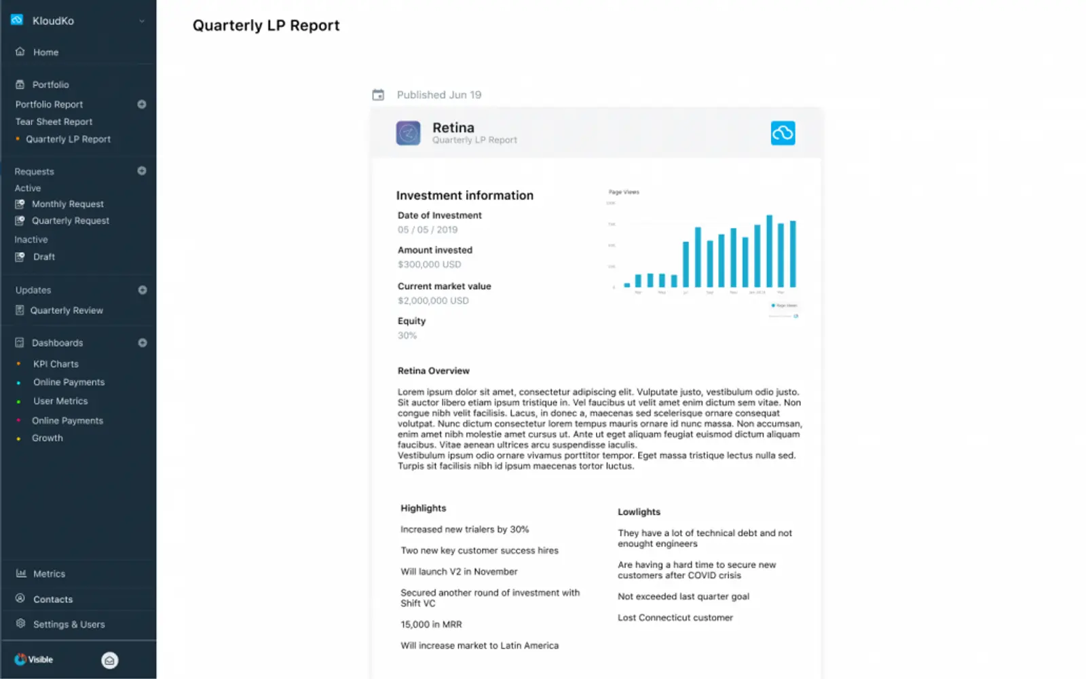Click 'Not exceeded last quarter goal' lowlight
This screenshot has width=1086, height=679.
point(684,596)
